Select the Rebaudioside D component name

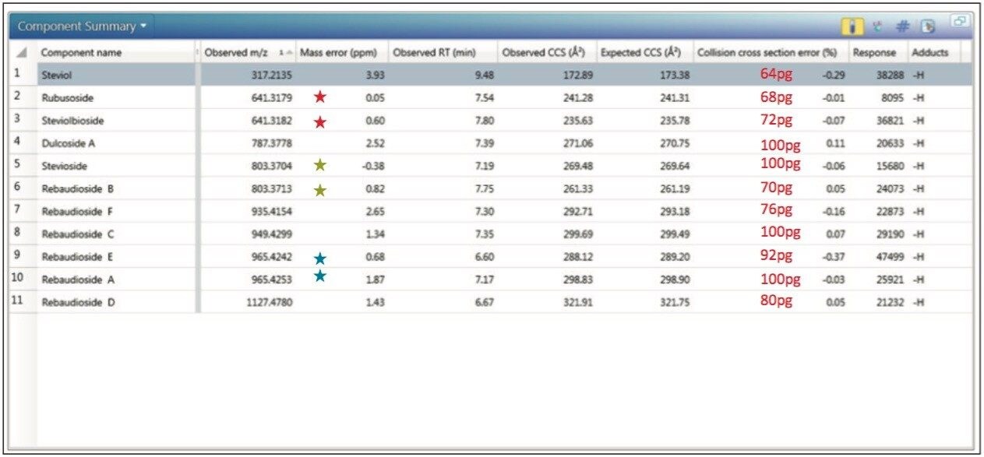point(78,303)
